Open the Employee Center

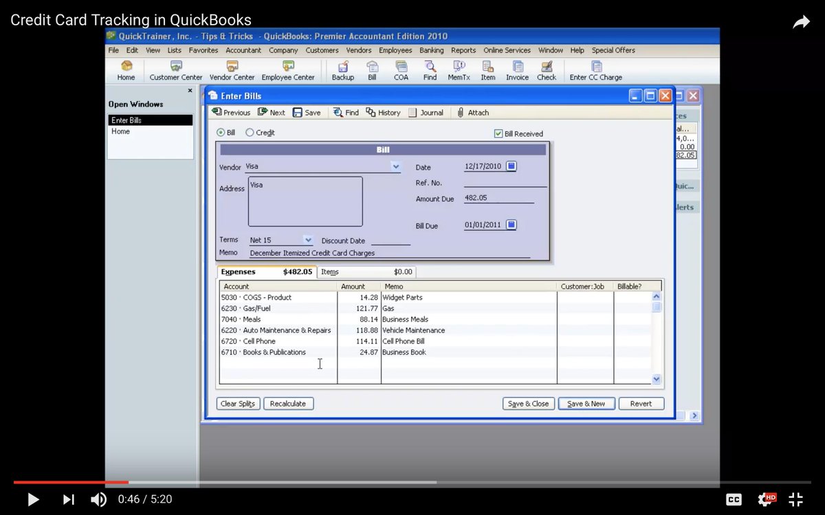(288, 71)
